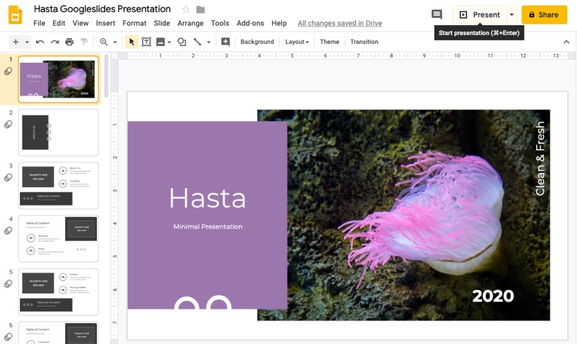Screen dimensions: 577x344
Task: Select slide 4 thumbnail
Action: [x=58, y=238]
